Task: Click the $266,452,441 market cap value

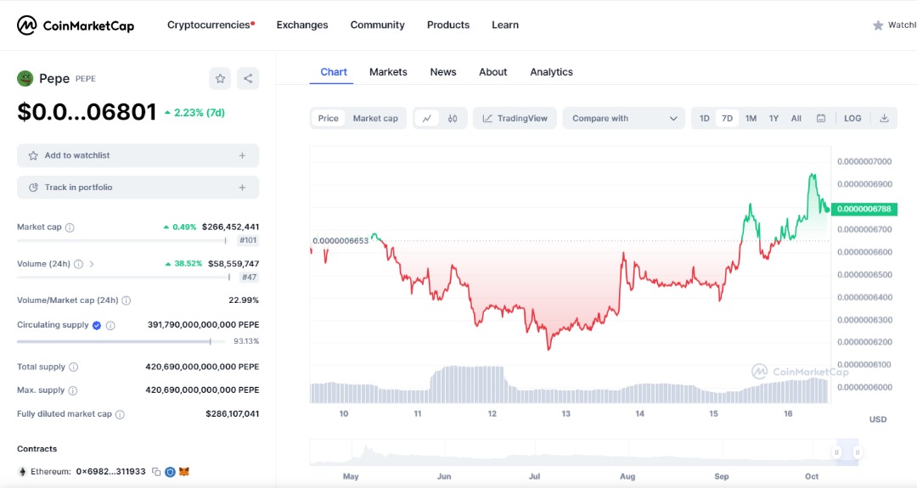Action: click(x=230, y=227)
